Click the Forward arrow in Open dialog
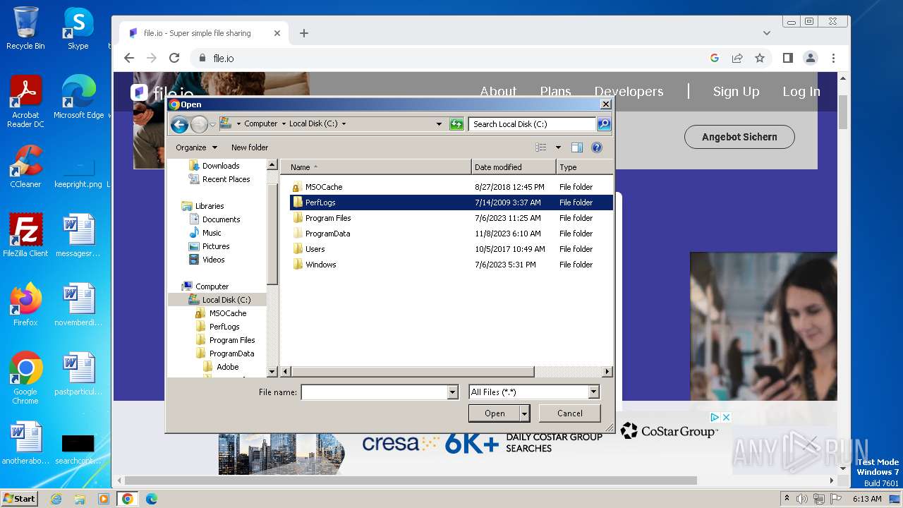This screenshot has height=508, width=903. point(199,125)
